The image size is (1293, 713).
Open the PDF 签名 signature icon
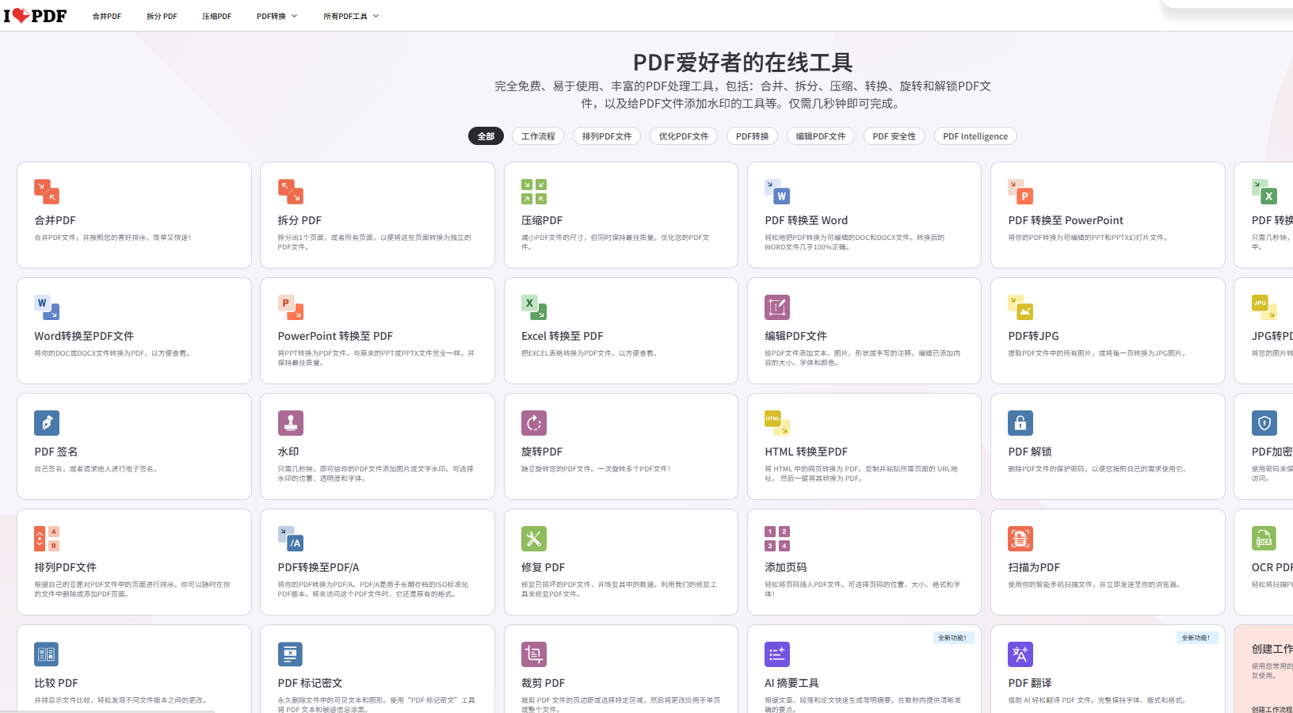[47, 423]
